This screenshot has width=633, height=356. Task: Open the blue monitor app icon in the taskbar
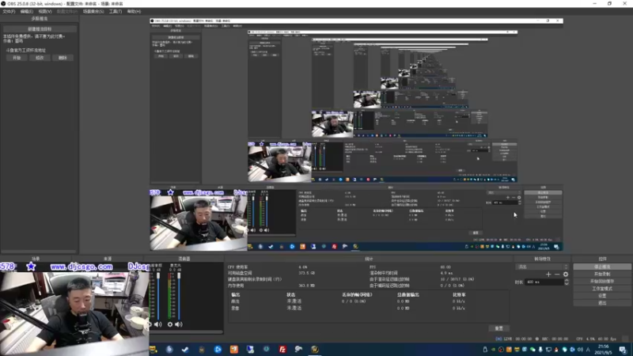coord(250,350)
